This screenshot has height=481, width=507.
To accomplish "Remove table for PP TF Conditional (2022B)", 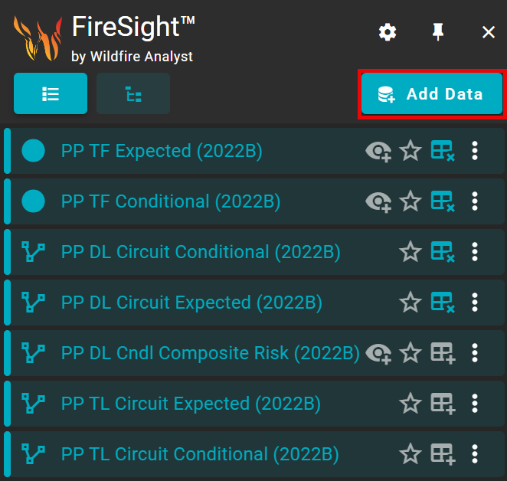I will 443,201.
